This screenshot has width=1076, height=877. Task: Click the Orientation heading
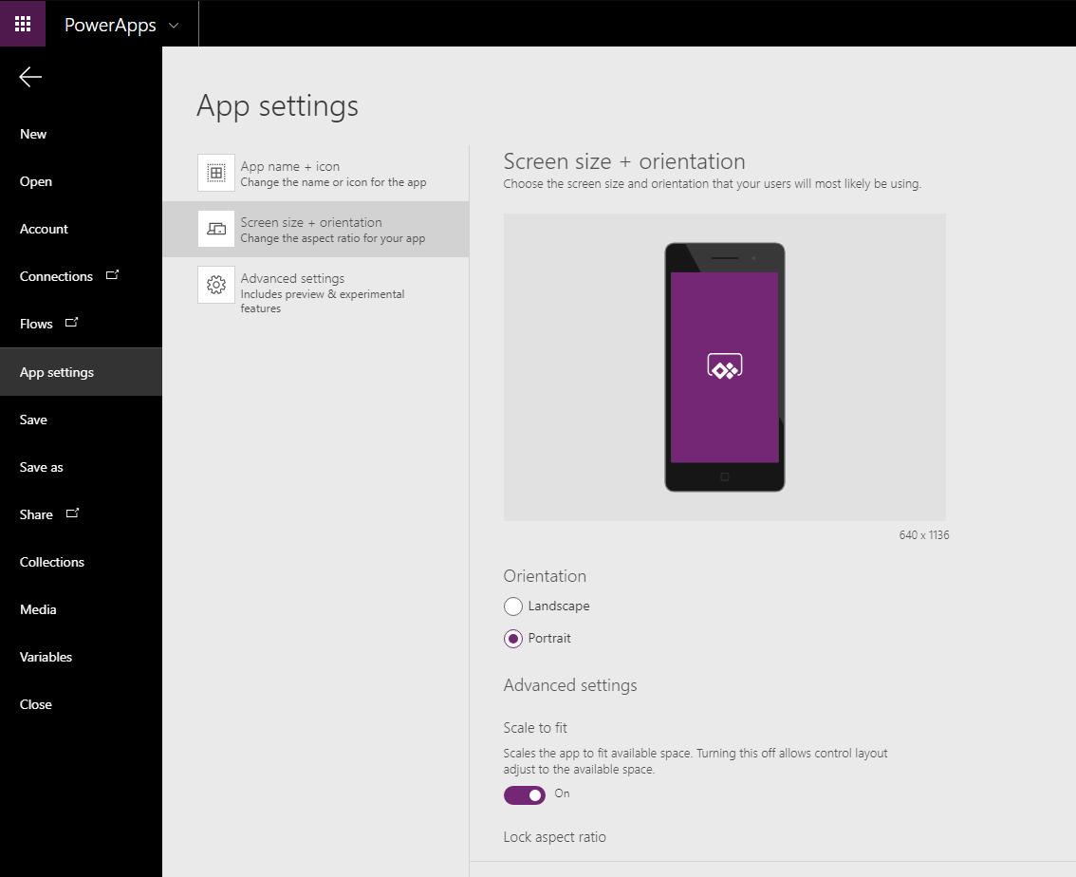(x=545, y=576)
